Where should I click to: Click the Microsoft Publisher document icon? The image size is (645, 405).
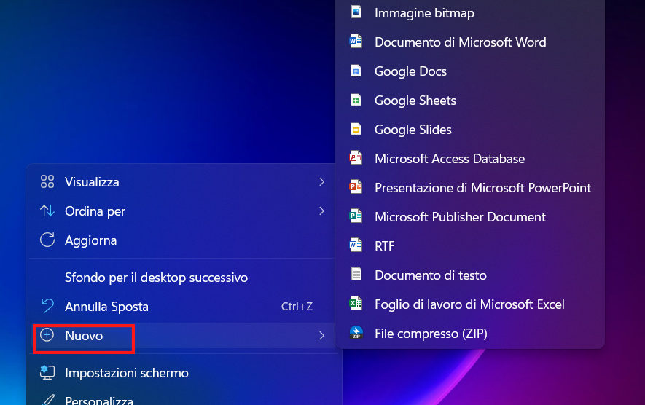click(x=356, y=217)
